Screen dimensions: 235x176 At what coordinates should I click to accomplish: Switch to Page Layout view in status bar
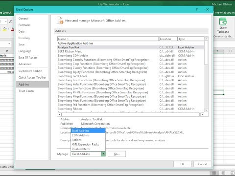click(223, 173)
